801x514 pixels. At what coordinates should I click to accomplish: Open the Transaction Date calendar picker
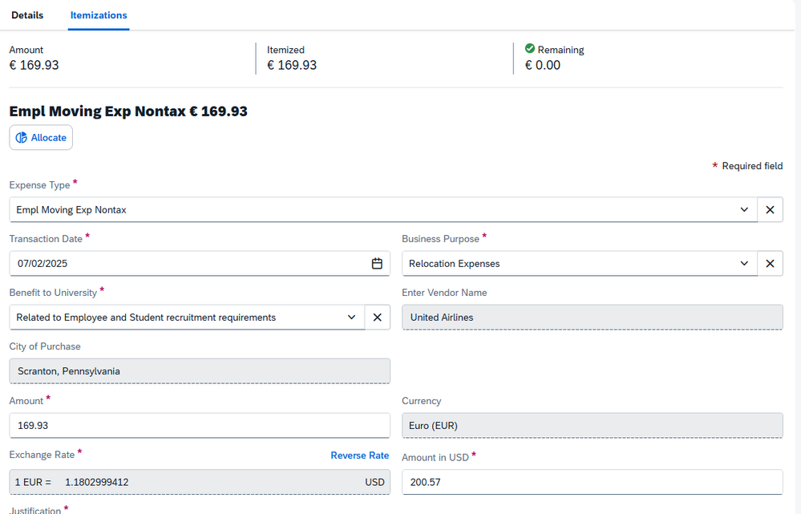pyautogui.click(x=377, y=264)
